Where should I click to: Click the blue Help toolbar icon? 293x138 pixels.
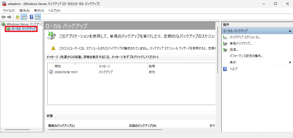pos(32,17)
